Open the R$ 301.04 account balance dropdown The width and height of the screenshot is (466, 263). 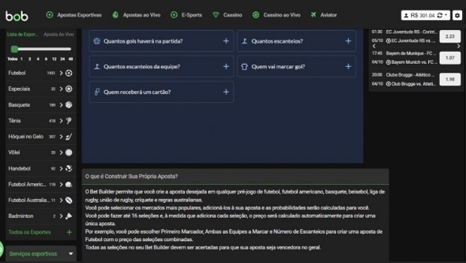click(x=426, y=15)
